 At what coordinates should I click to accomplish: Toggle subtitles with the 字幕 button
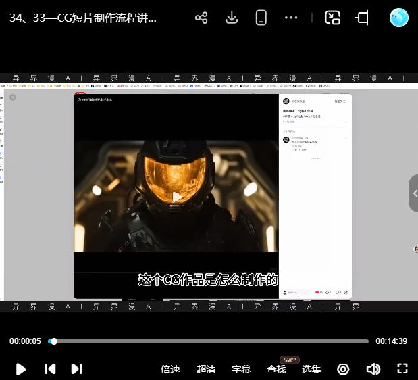tap(241, 369)
